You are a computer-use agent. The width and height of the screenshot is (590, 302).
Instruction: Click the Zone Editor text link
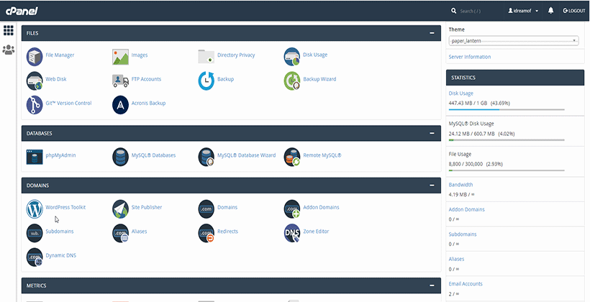point(316,232)
